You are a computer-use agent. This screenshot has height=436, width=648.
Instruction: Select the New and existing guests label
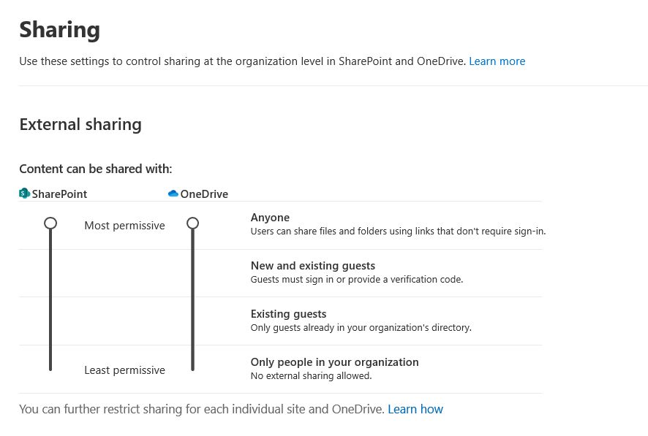[312, 266]
